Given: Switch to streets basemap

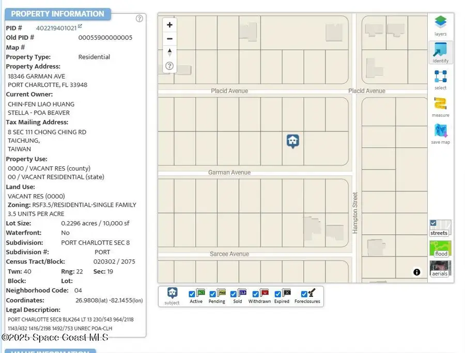Looking at the screenshot, I should pos(440,228).
